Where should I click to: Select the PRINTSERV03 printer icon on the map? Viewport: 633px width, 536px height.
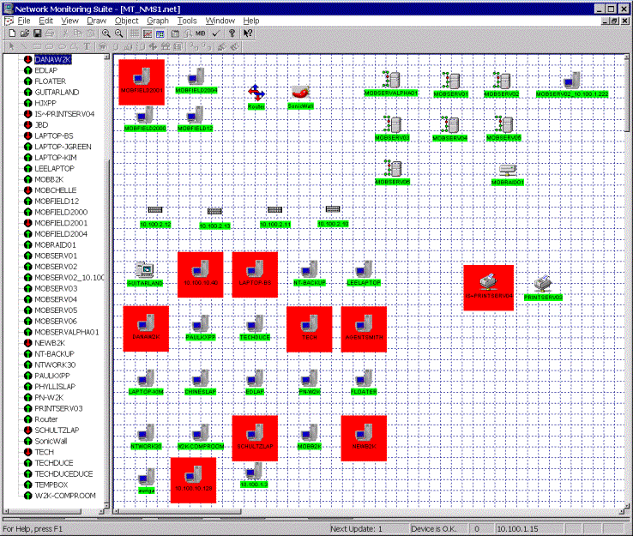[543, 284]
